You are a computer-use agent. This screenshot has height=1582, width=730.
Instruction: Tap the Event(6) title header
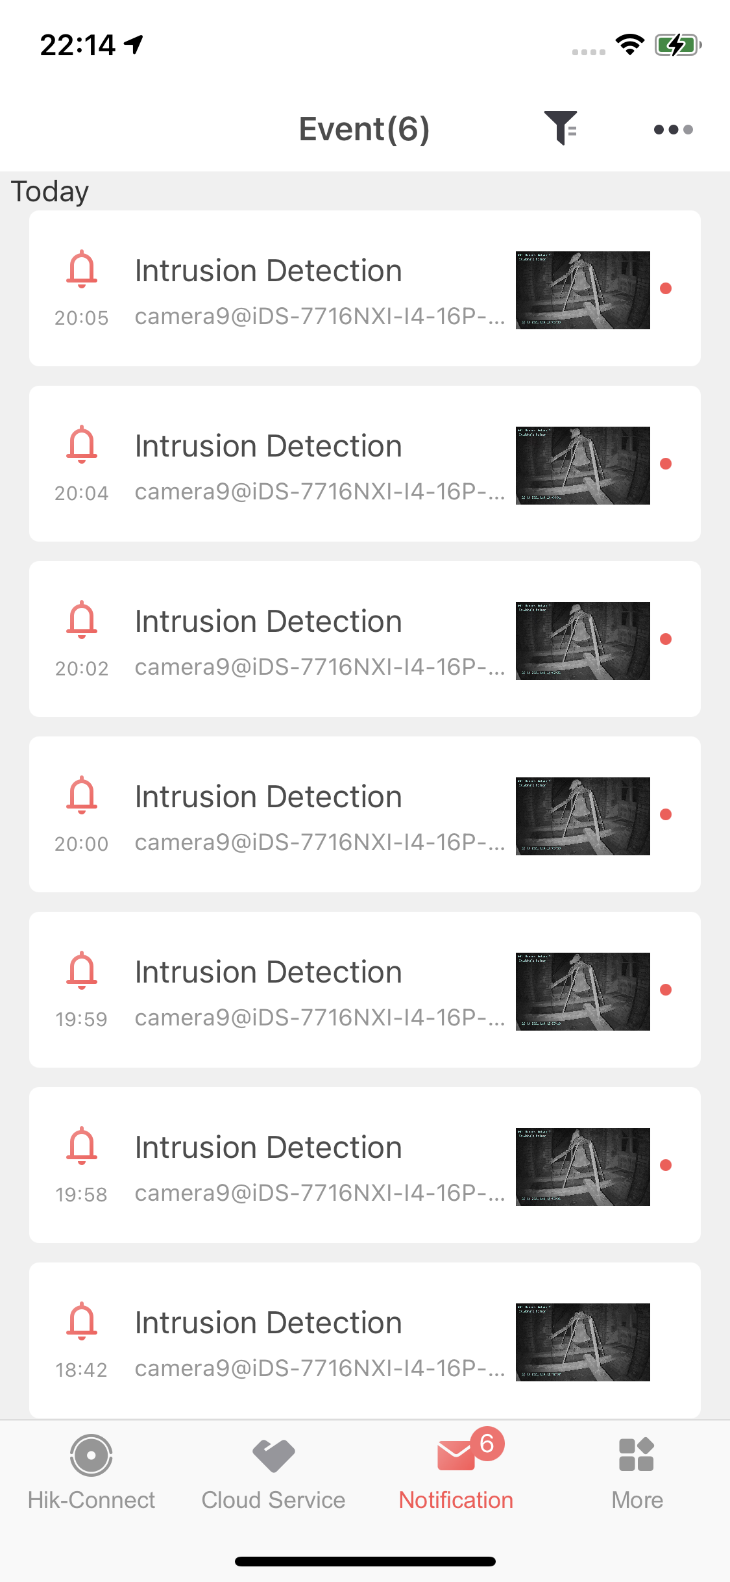click(x=364, y=129)
